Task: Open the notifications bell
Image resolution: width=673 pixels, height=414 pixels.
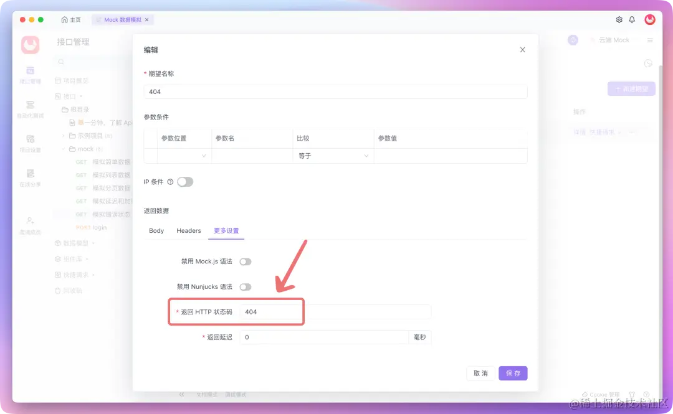Action: pyautogui.click(x=632, y=20)
